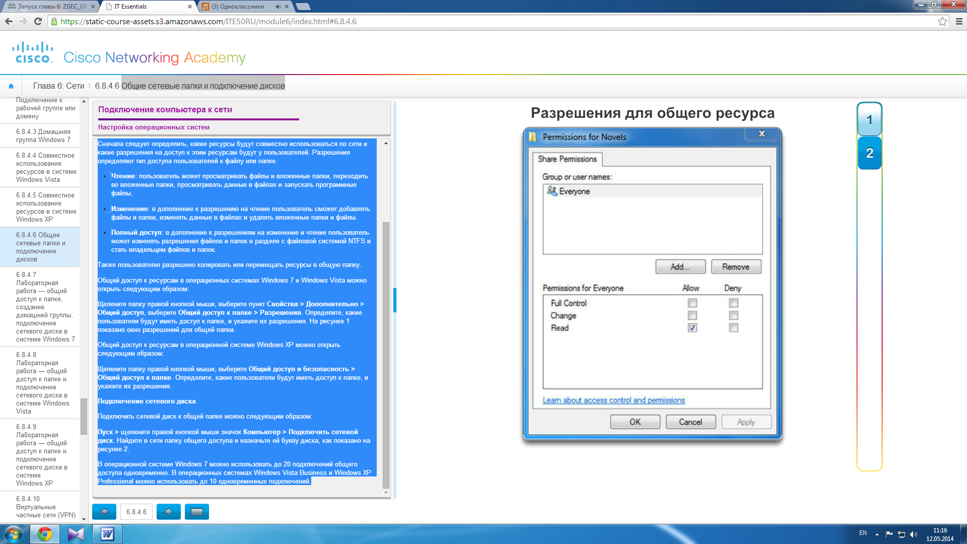Click the volume icon in system tray
The image size is (967, 544).
tap(914, 534)
